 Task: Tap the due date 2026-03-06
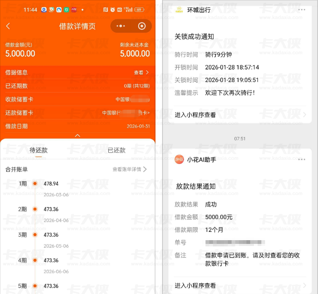pos(56,195)
